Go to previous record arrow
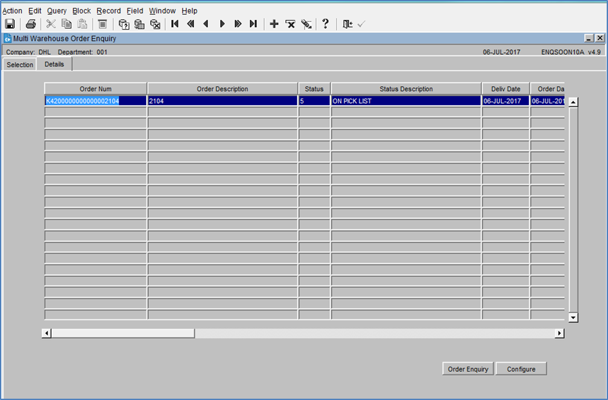 pos(206,24)
